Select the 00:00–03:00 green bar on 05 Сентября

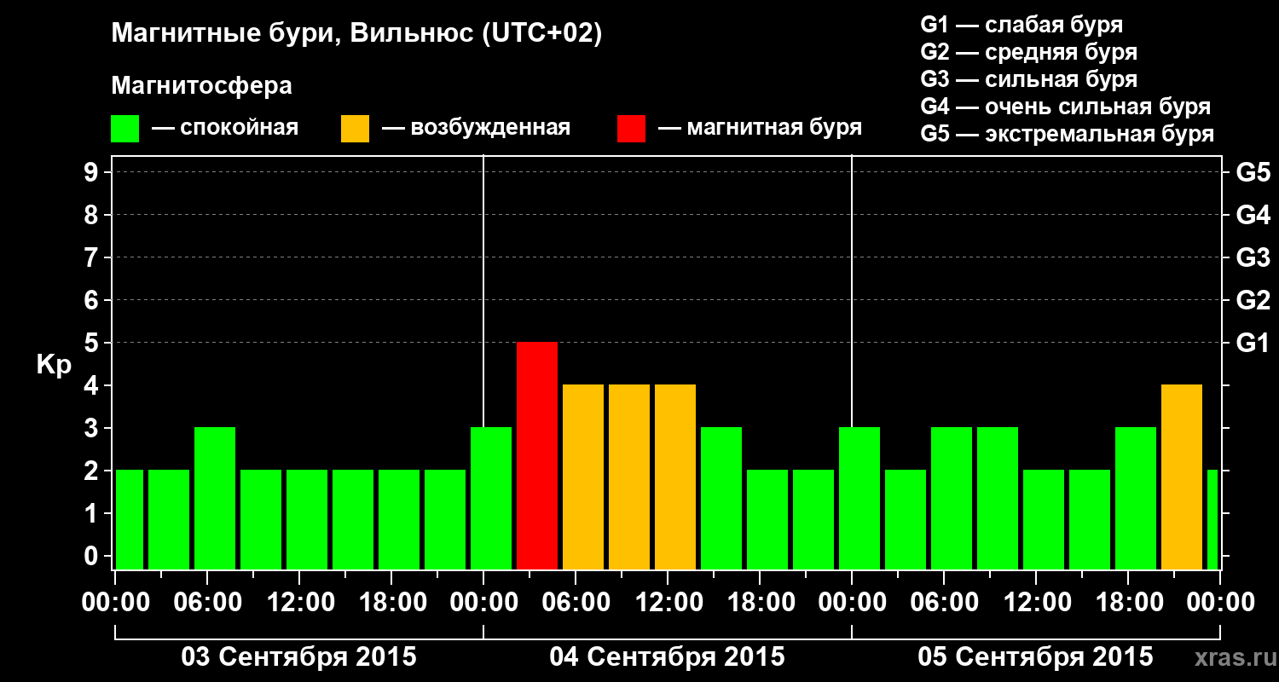859,498
